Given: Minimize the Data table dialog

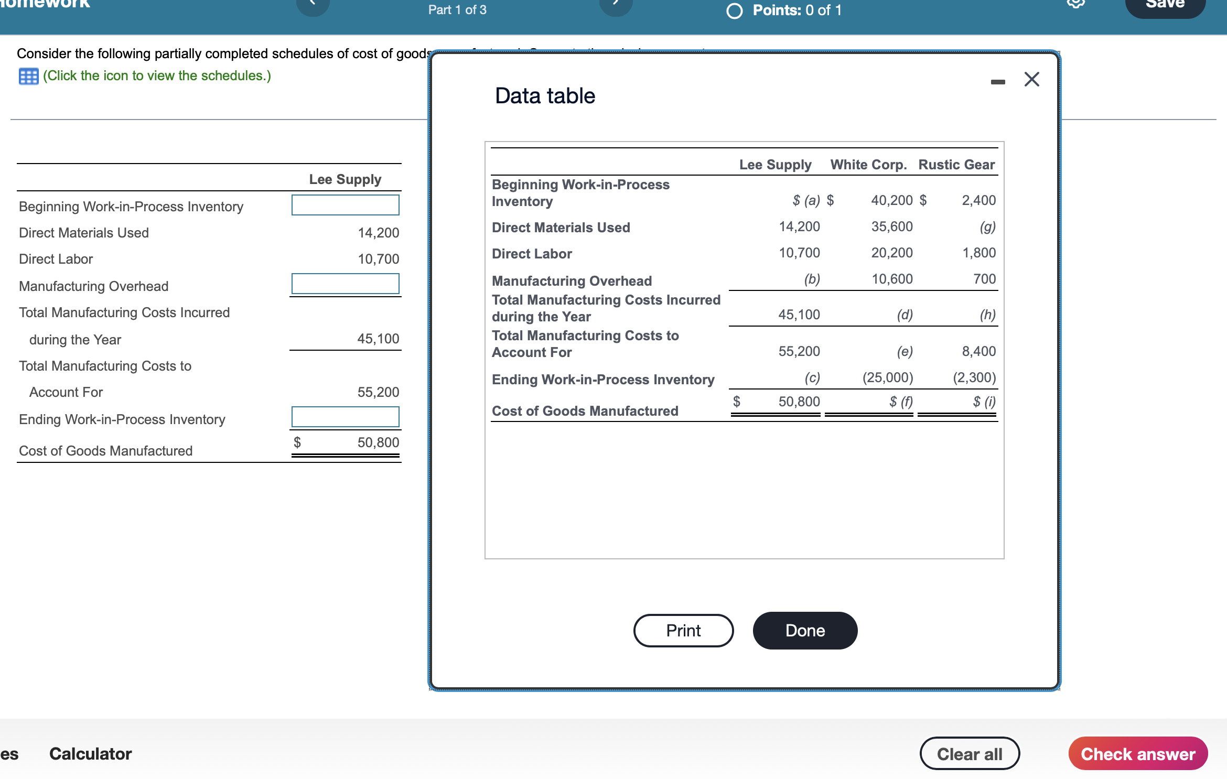Looking at the screenshot, I should click(x=998, y=82).
